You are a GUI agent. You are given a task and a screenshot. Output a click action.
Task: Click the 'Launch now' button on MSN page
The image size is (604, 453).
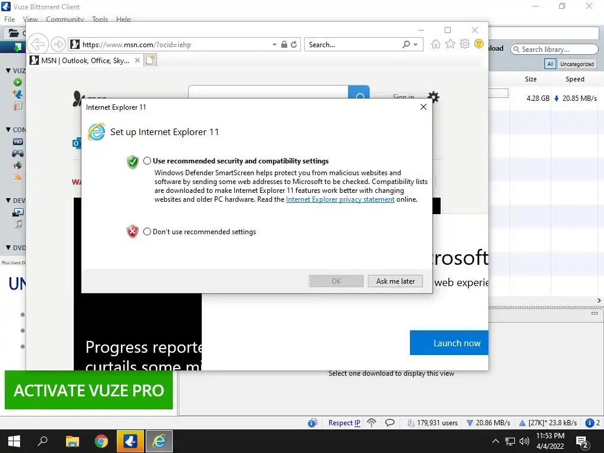pos(449,343)
